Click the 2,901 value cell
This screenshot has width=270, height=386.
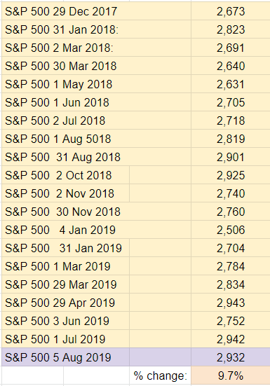click(231, 157)
